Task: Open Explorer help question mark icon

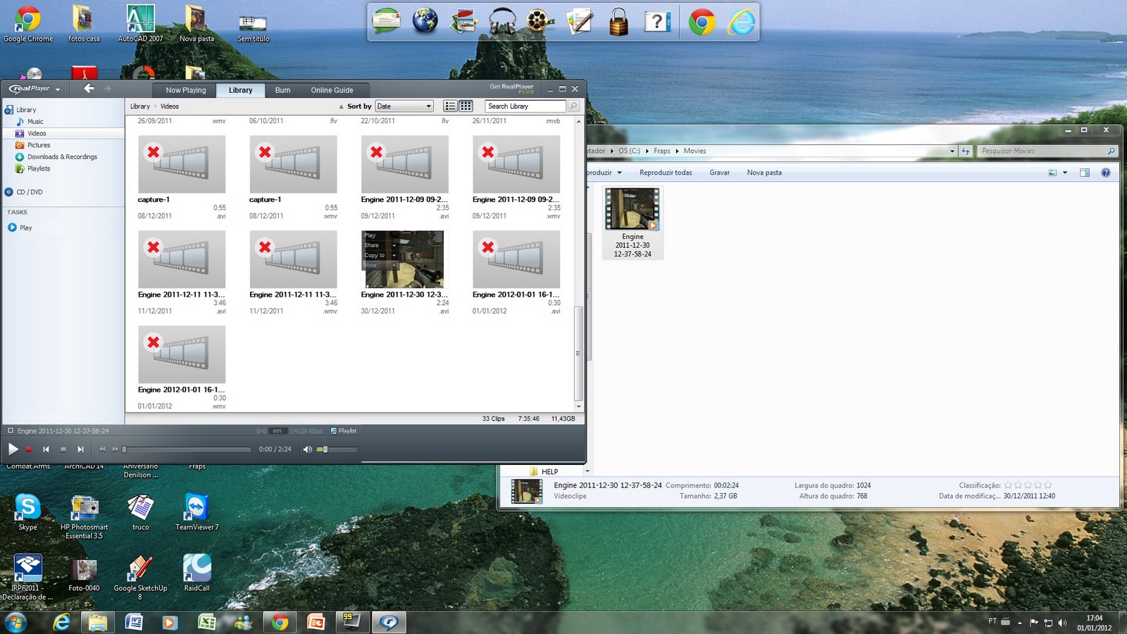Action: (1106, 173)
